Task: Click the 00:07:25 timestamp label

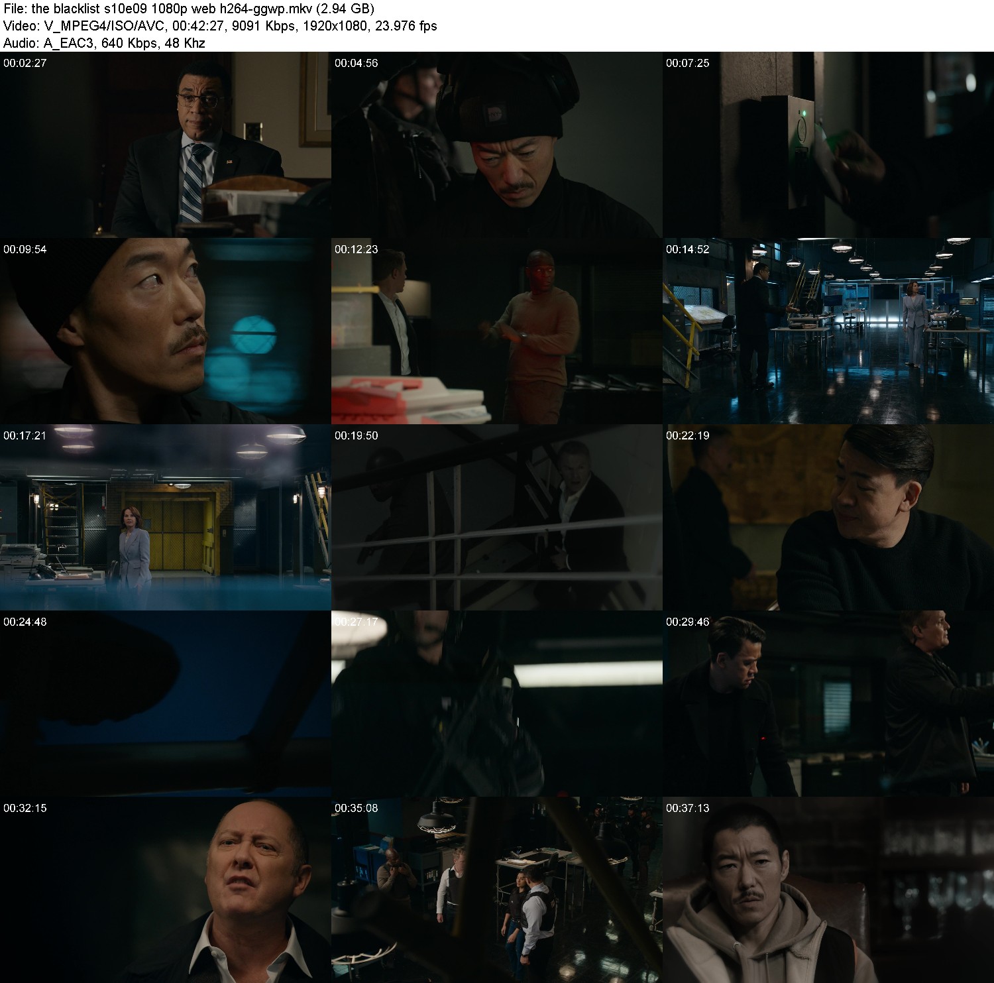Action: [688, 63]
